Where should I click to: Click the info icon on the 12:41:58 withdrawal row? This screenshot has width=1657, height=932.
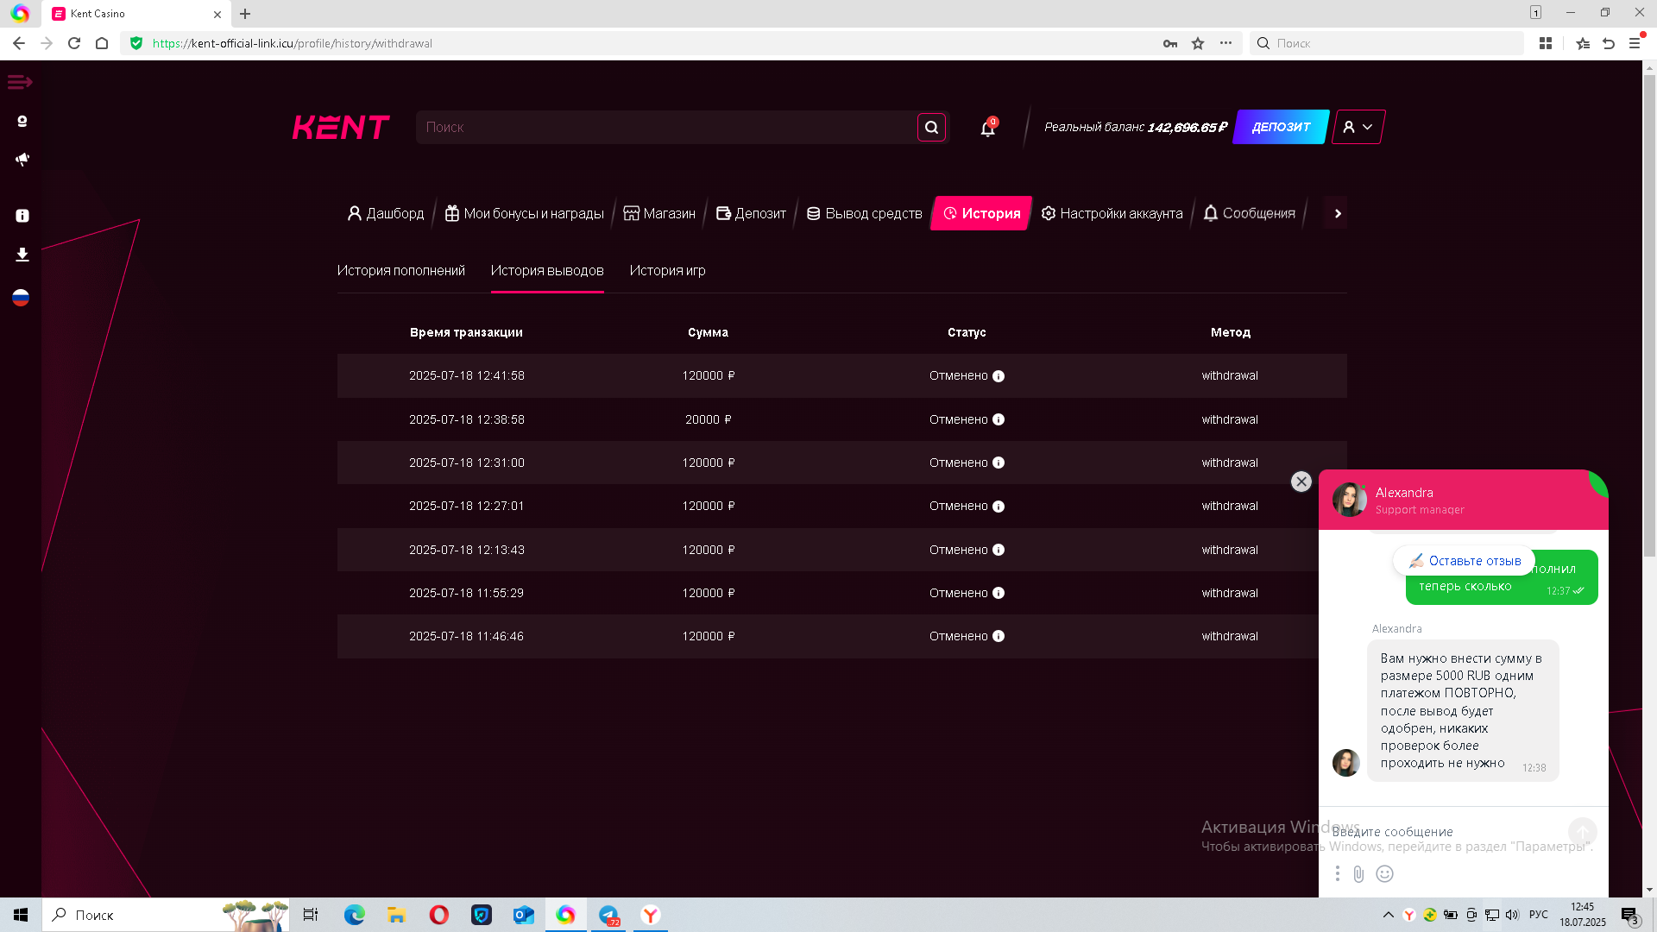[x=999, y=376]
